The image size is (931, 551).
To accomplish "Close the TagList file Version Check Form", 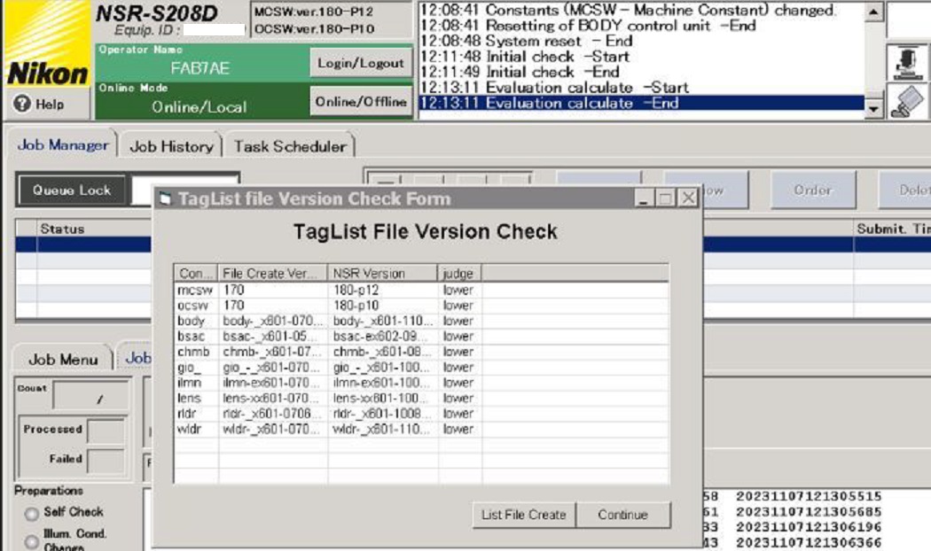I will pos(688,198).
